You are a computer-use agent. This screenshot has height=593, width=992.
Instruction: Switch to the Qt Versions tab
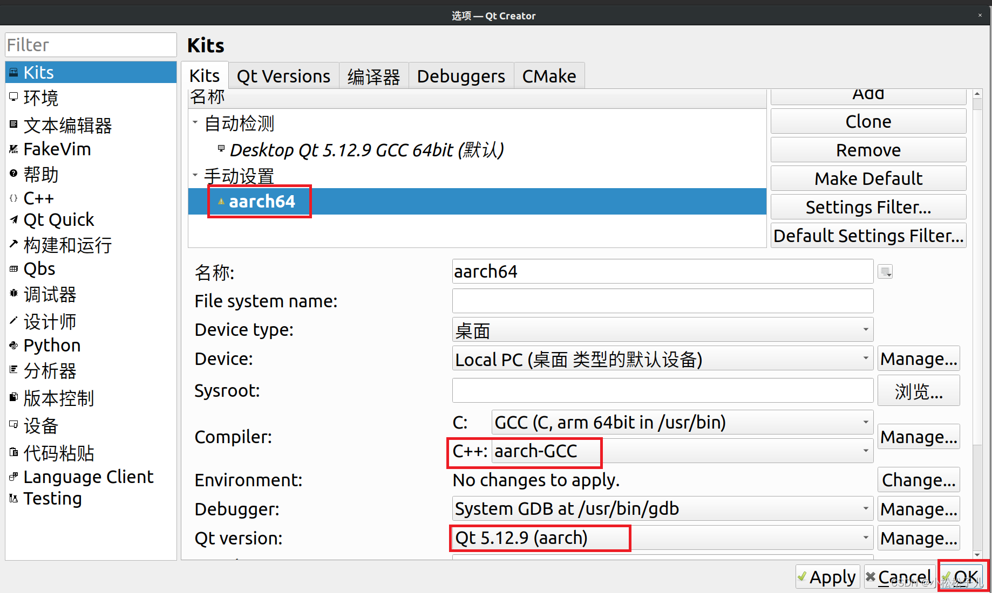tap(283, 75)
